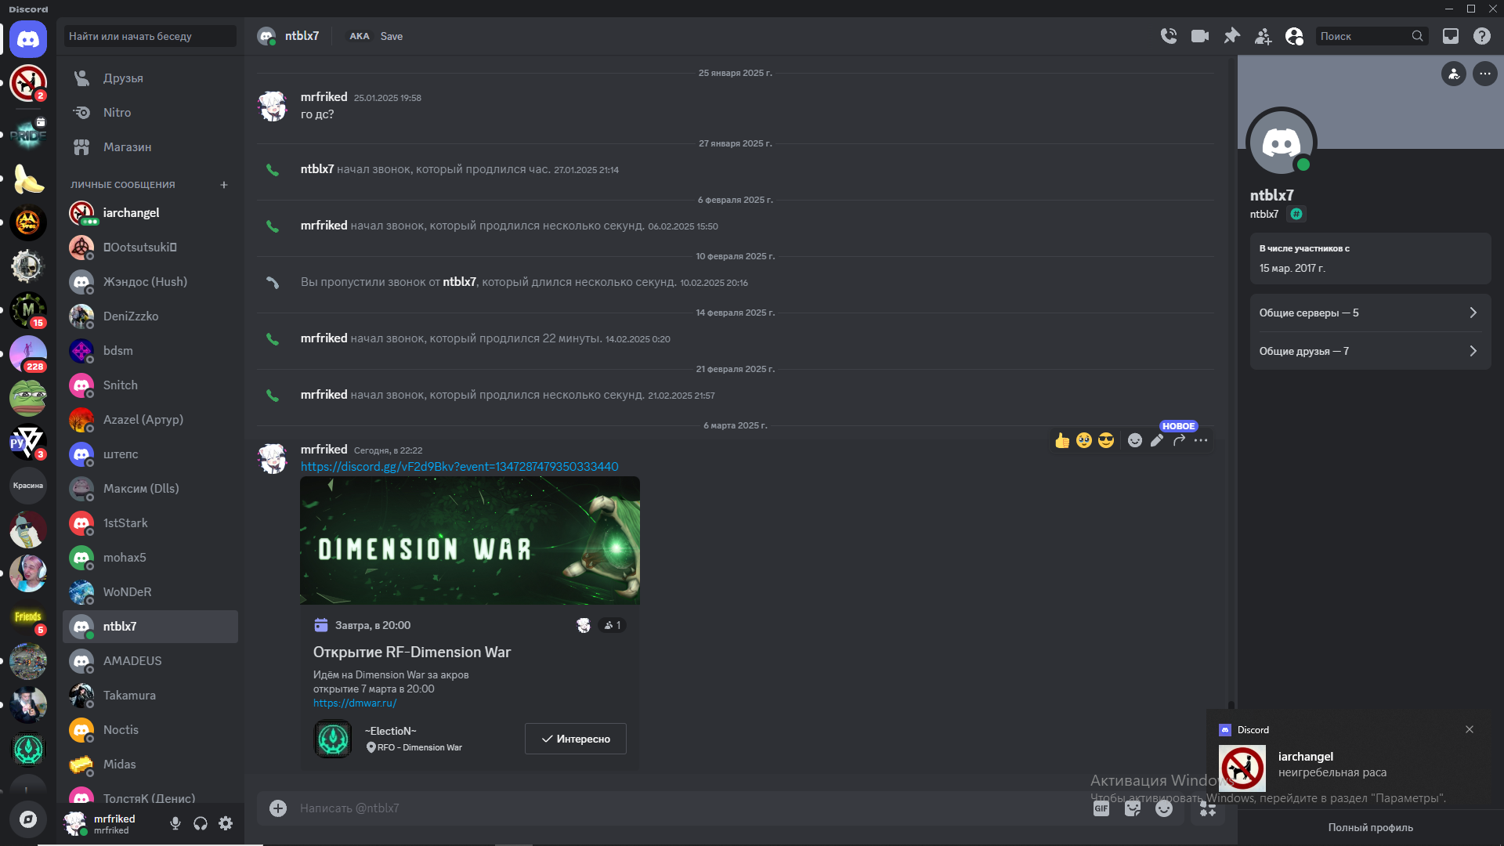Click the Найти или начать беседу field
The width and height of the screenshot is (1504, 846).
[150, 36]
